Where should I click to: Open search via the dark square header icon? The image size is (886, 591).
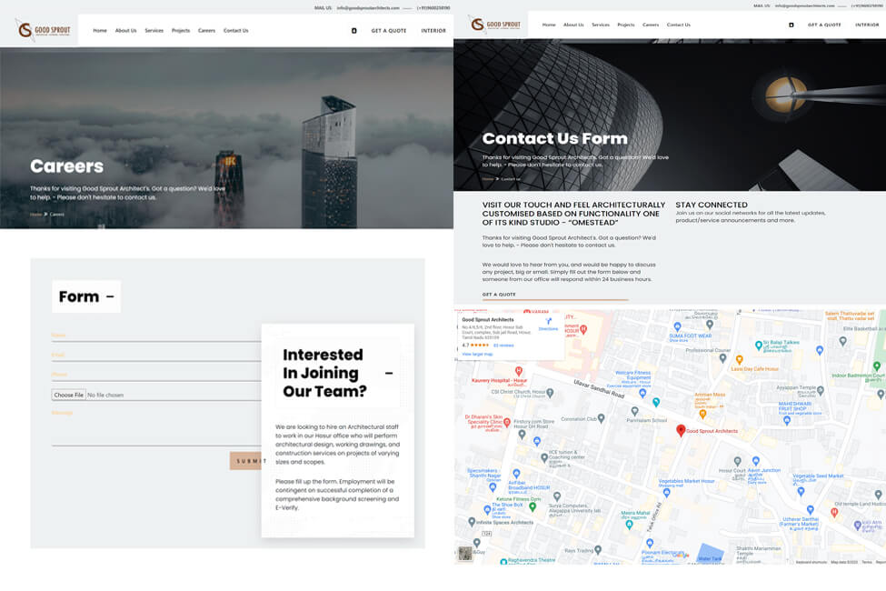[x=353, y=30]
